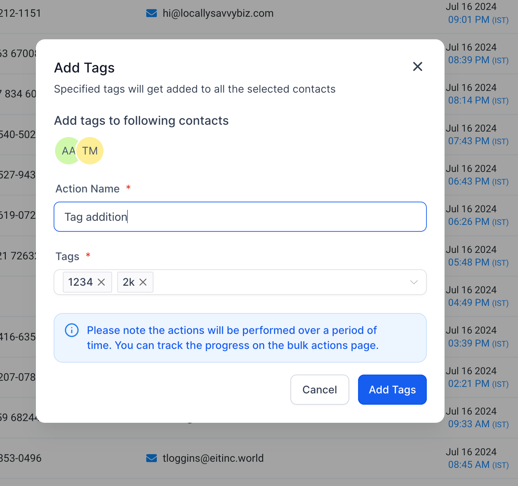
Task: Remove the 2k tag
Action: (143, 282)
